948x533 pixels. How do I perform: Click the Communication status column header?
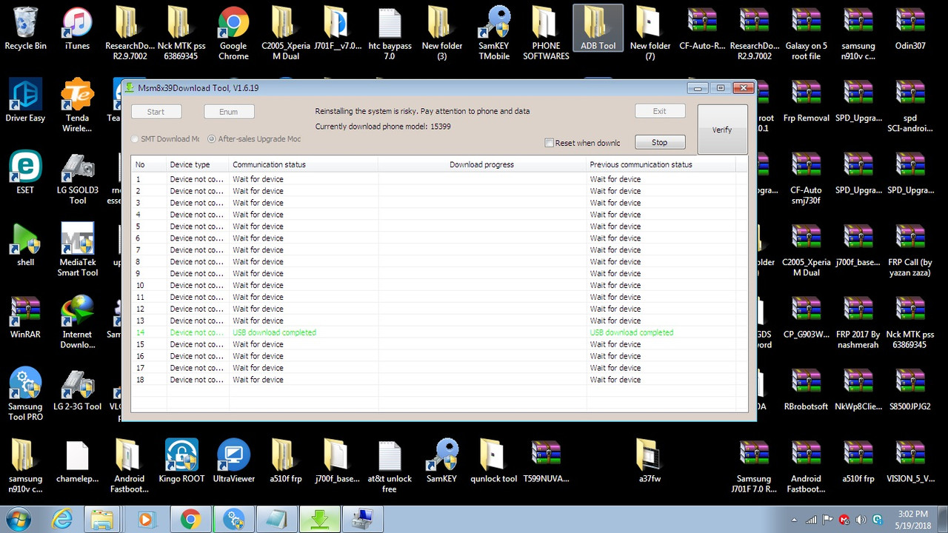pyautogui.click(x=304, y=164)
